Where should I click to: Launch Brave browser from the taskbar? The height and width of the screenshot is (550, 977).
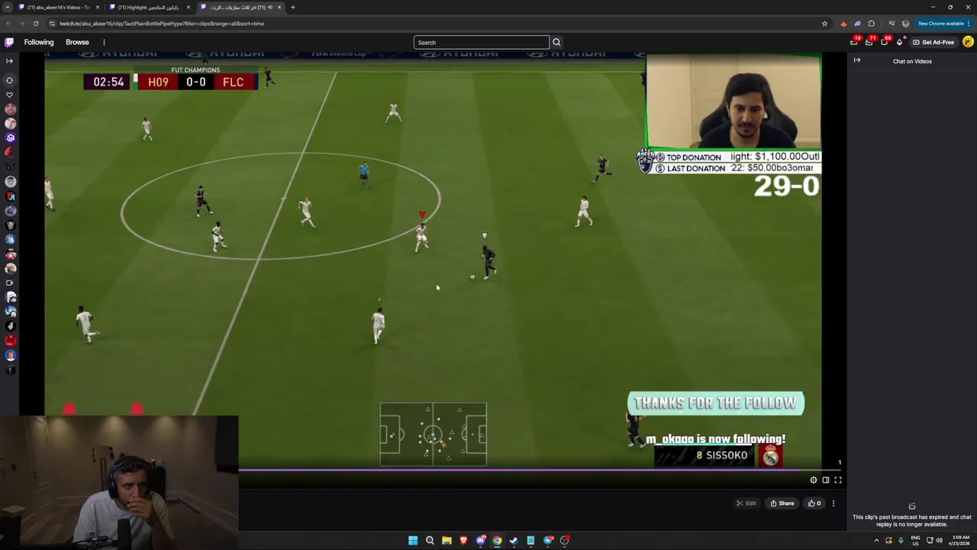click(463, 540)
